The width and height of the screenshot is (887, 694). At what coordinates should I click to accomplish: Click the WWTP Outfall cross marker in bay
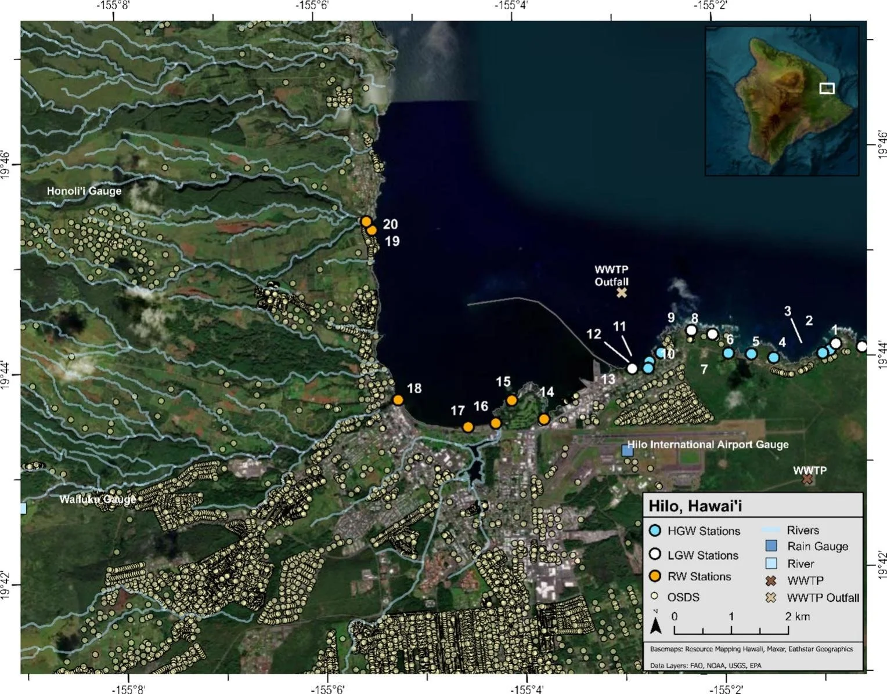pos(621,293)
